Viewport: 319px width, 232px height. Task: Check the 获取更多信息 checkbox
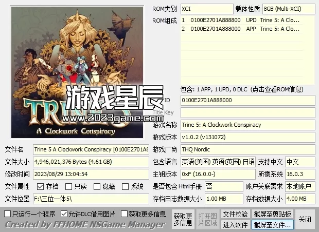tap(125, 214)
